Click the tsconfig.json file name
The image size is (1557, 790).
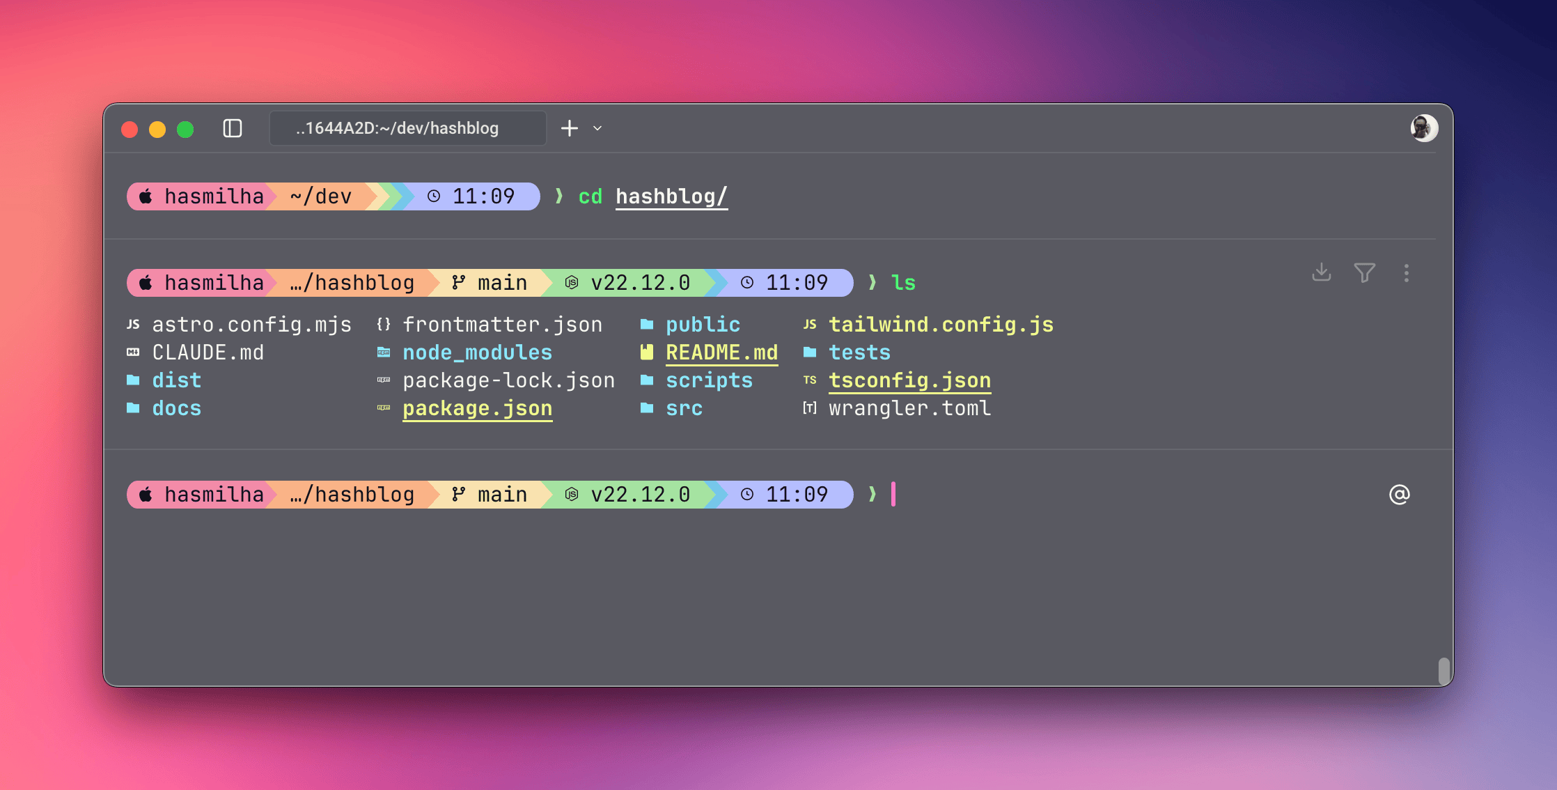tap(909, 380)
